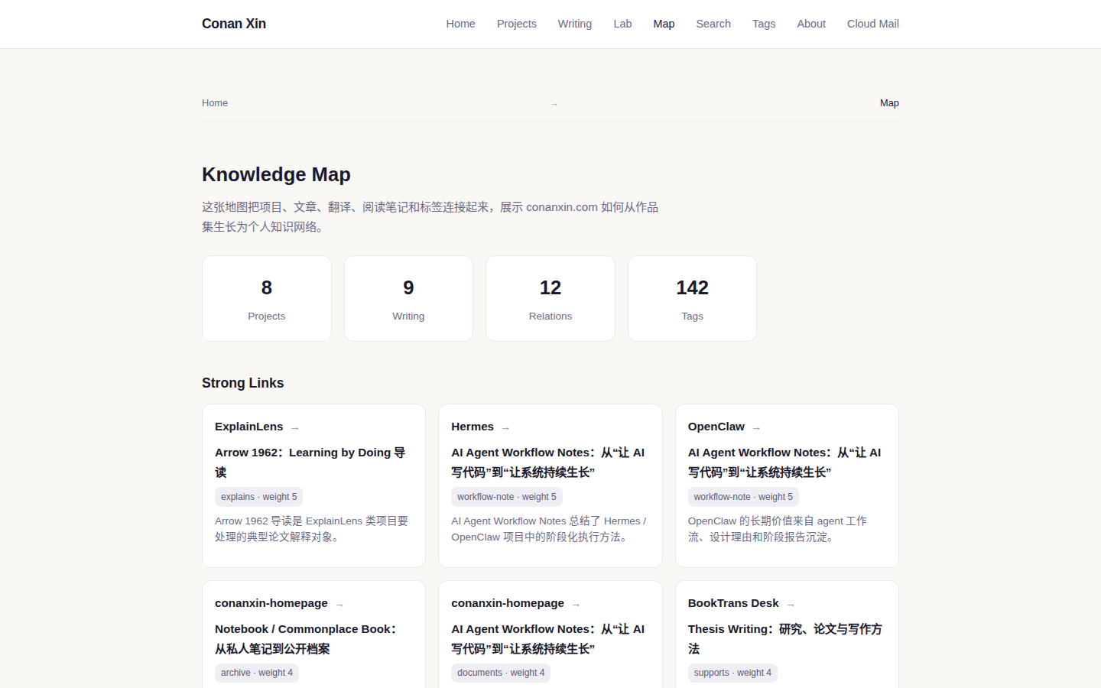Screen dimensions: 1101x688
Task: Open the Thesis Writing article link
Action: (x=785, y=639)
